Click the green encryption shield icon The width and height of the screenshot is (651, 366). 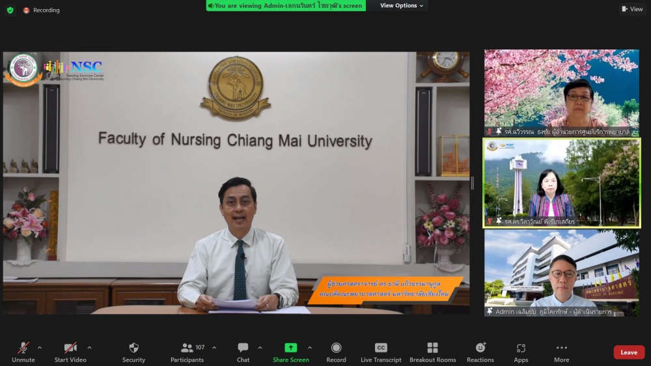coord(10,10)
